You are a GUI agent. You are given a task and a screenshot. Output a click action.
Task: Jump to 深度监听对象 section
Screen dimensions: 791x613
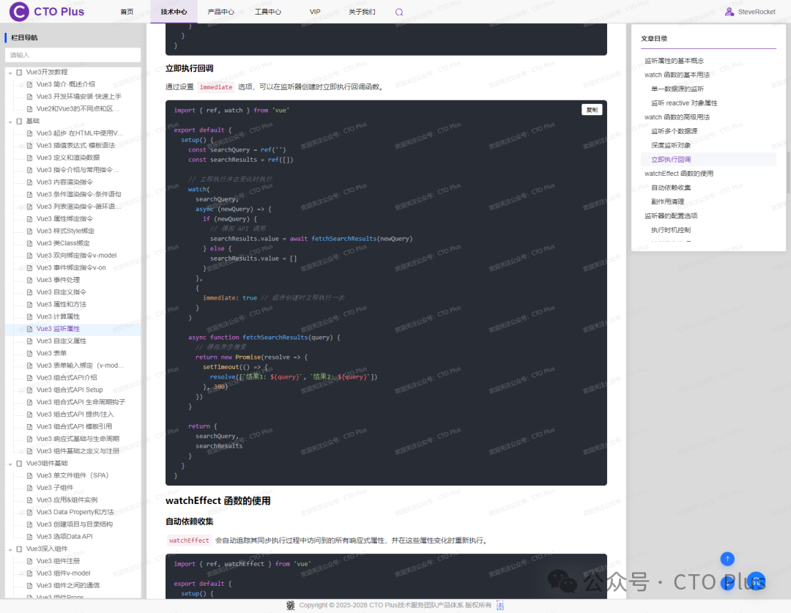(x=671, y=145)
